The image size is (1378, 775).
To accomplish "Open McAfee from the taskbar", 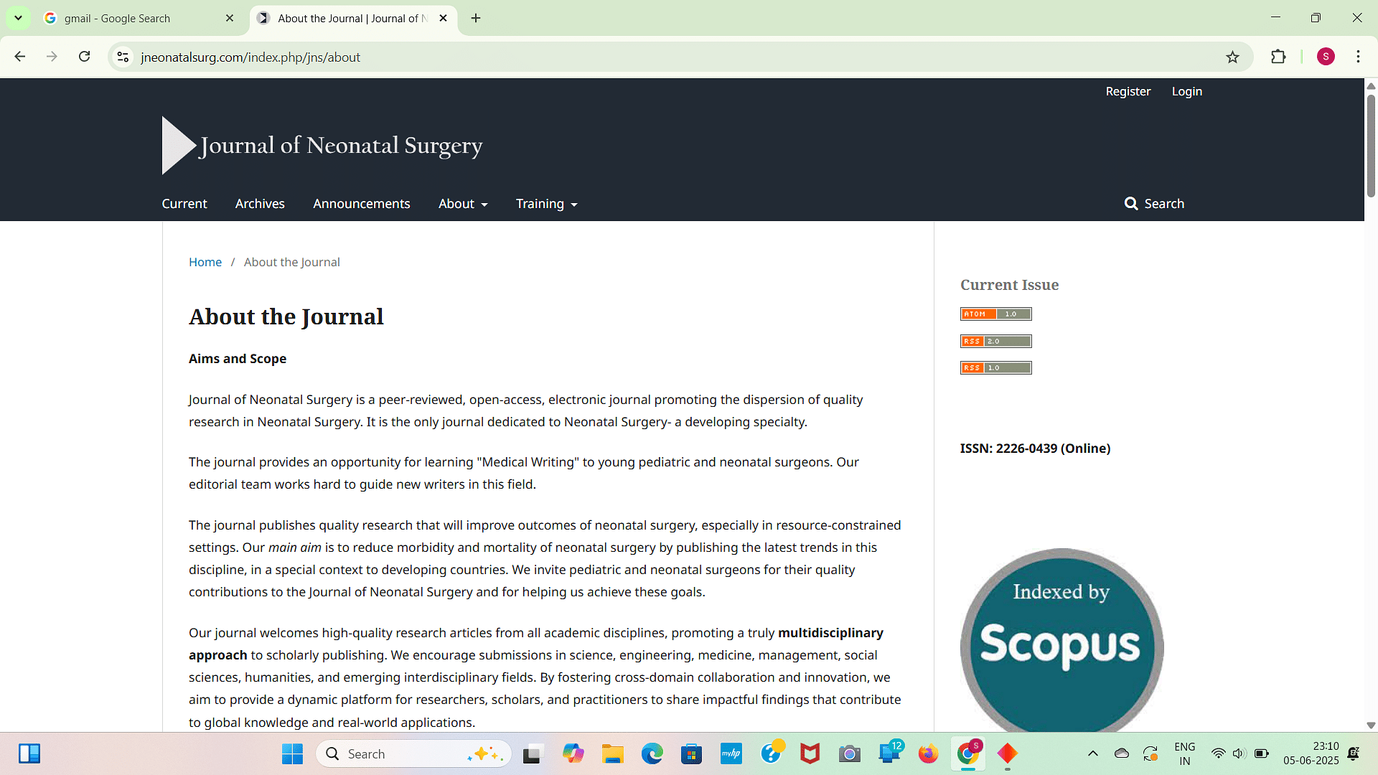I will point(810,753).
